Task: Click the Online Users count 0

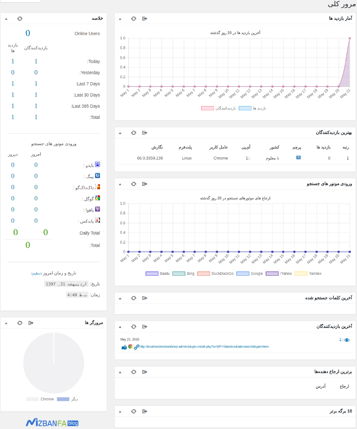Action: click(x=28, y=33)
